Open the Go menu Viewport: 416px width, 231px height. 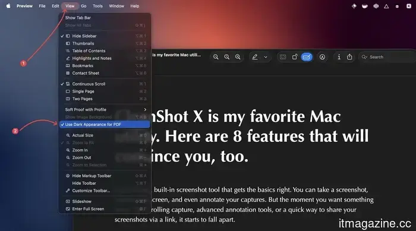tap(84, 6)
